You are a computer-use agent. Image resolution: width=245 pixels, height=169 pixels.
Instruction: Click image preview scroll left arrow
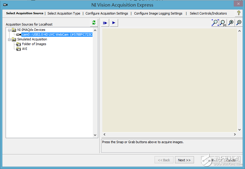(104, 134)
